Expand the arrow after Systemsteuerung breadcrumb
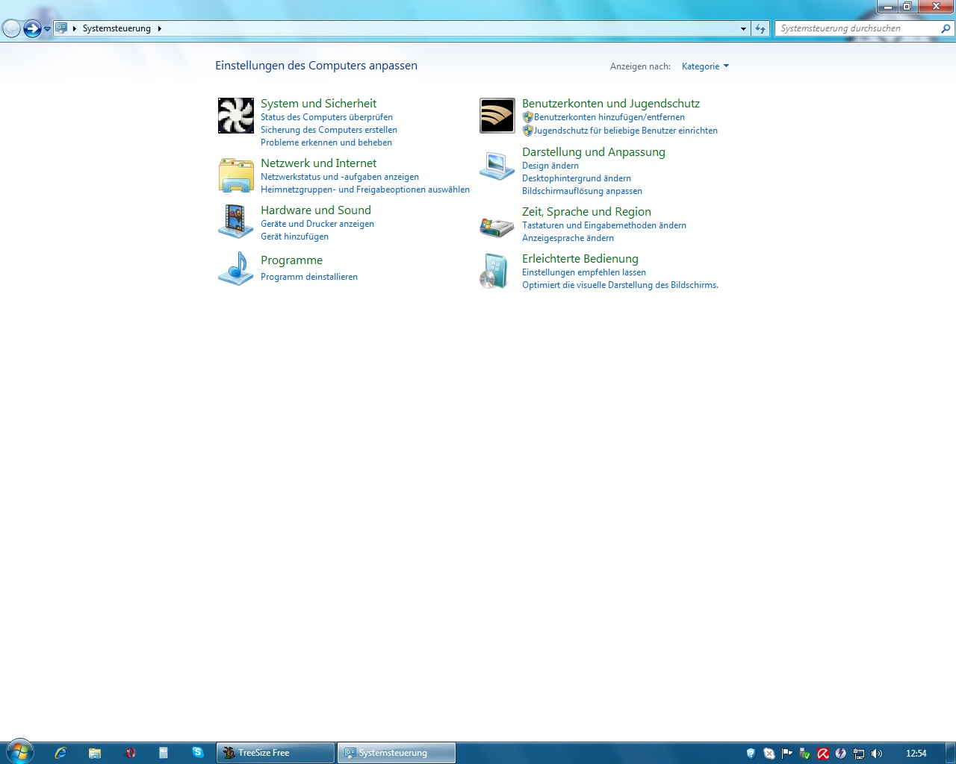 click(159, 28)
